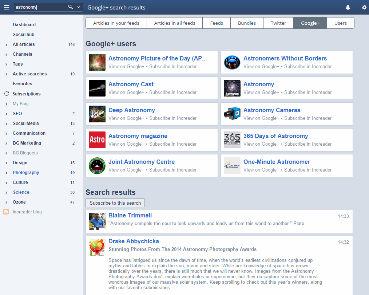Click the magnifier search icon
Viewport: 369px width, 295px height.
[70, 7]
